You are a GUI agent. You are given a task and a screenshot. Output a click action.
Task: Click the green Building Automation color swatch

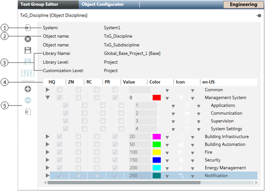(x=157, y=145)
